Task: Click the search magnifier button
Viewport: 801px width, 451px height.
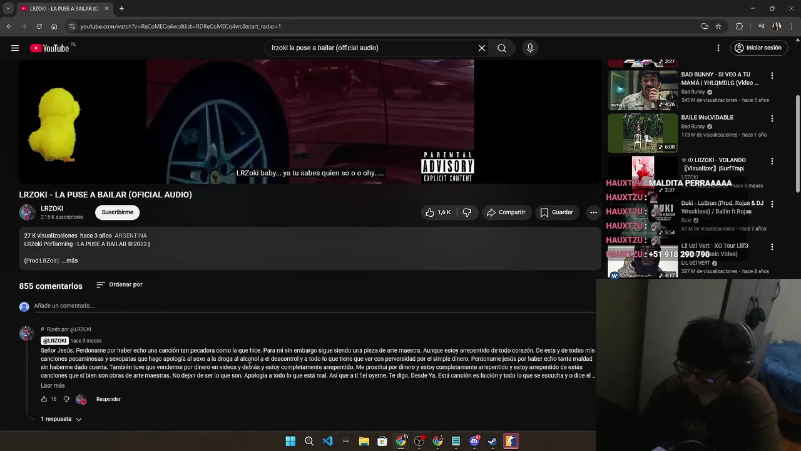Action: point(502,48)
